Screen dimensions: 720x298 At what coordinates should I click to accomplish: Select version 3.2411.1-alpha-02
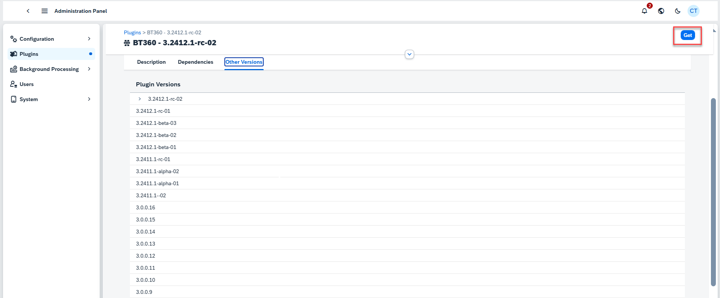[407, 171]
